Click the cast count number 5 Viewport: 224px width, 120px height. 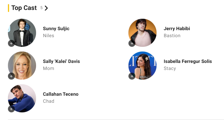pyautogui.click(x=42, y=8)
